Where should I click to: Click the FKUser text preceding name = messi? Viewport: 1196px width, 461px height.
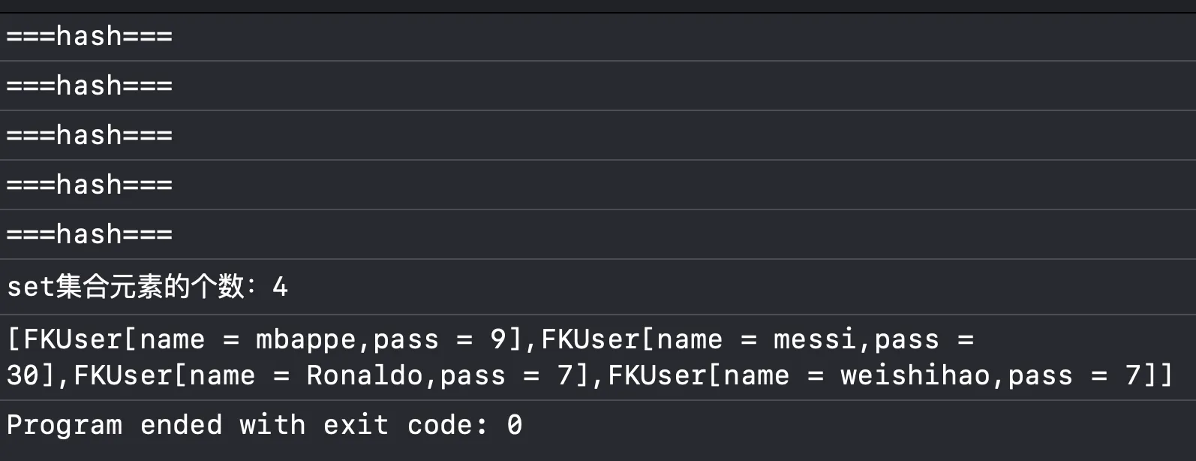[x=590, y=339]
